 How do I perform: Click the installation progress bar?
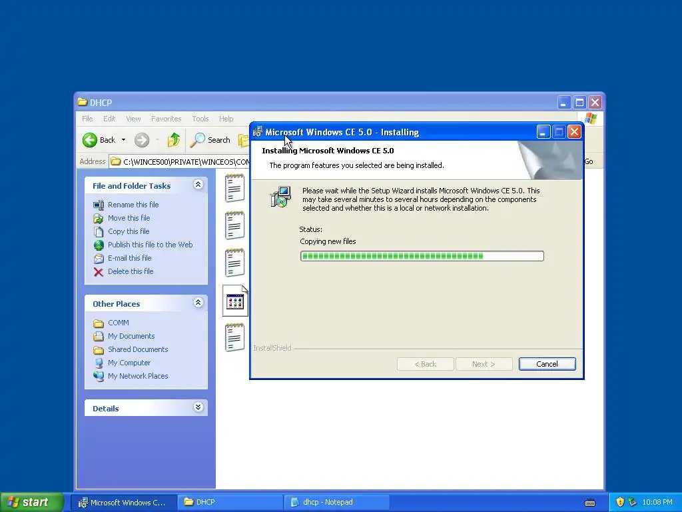422,256
